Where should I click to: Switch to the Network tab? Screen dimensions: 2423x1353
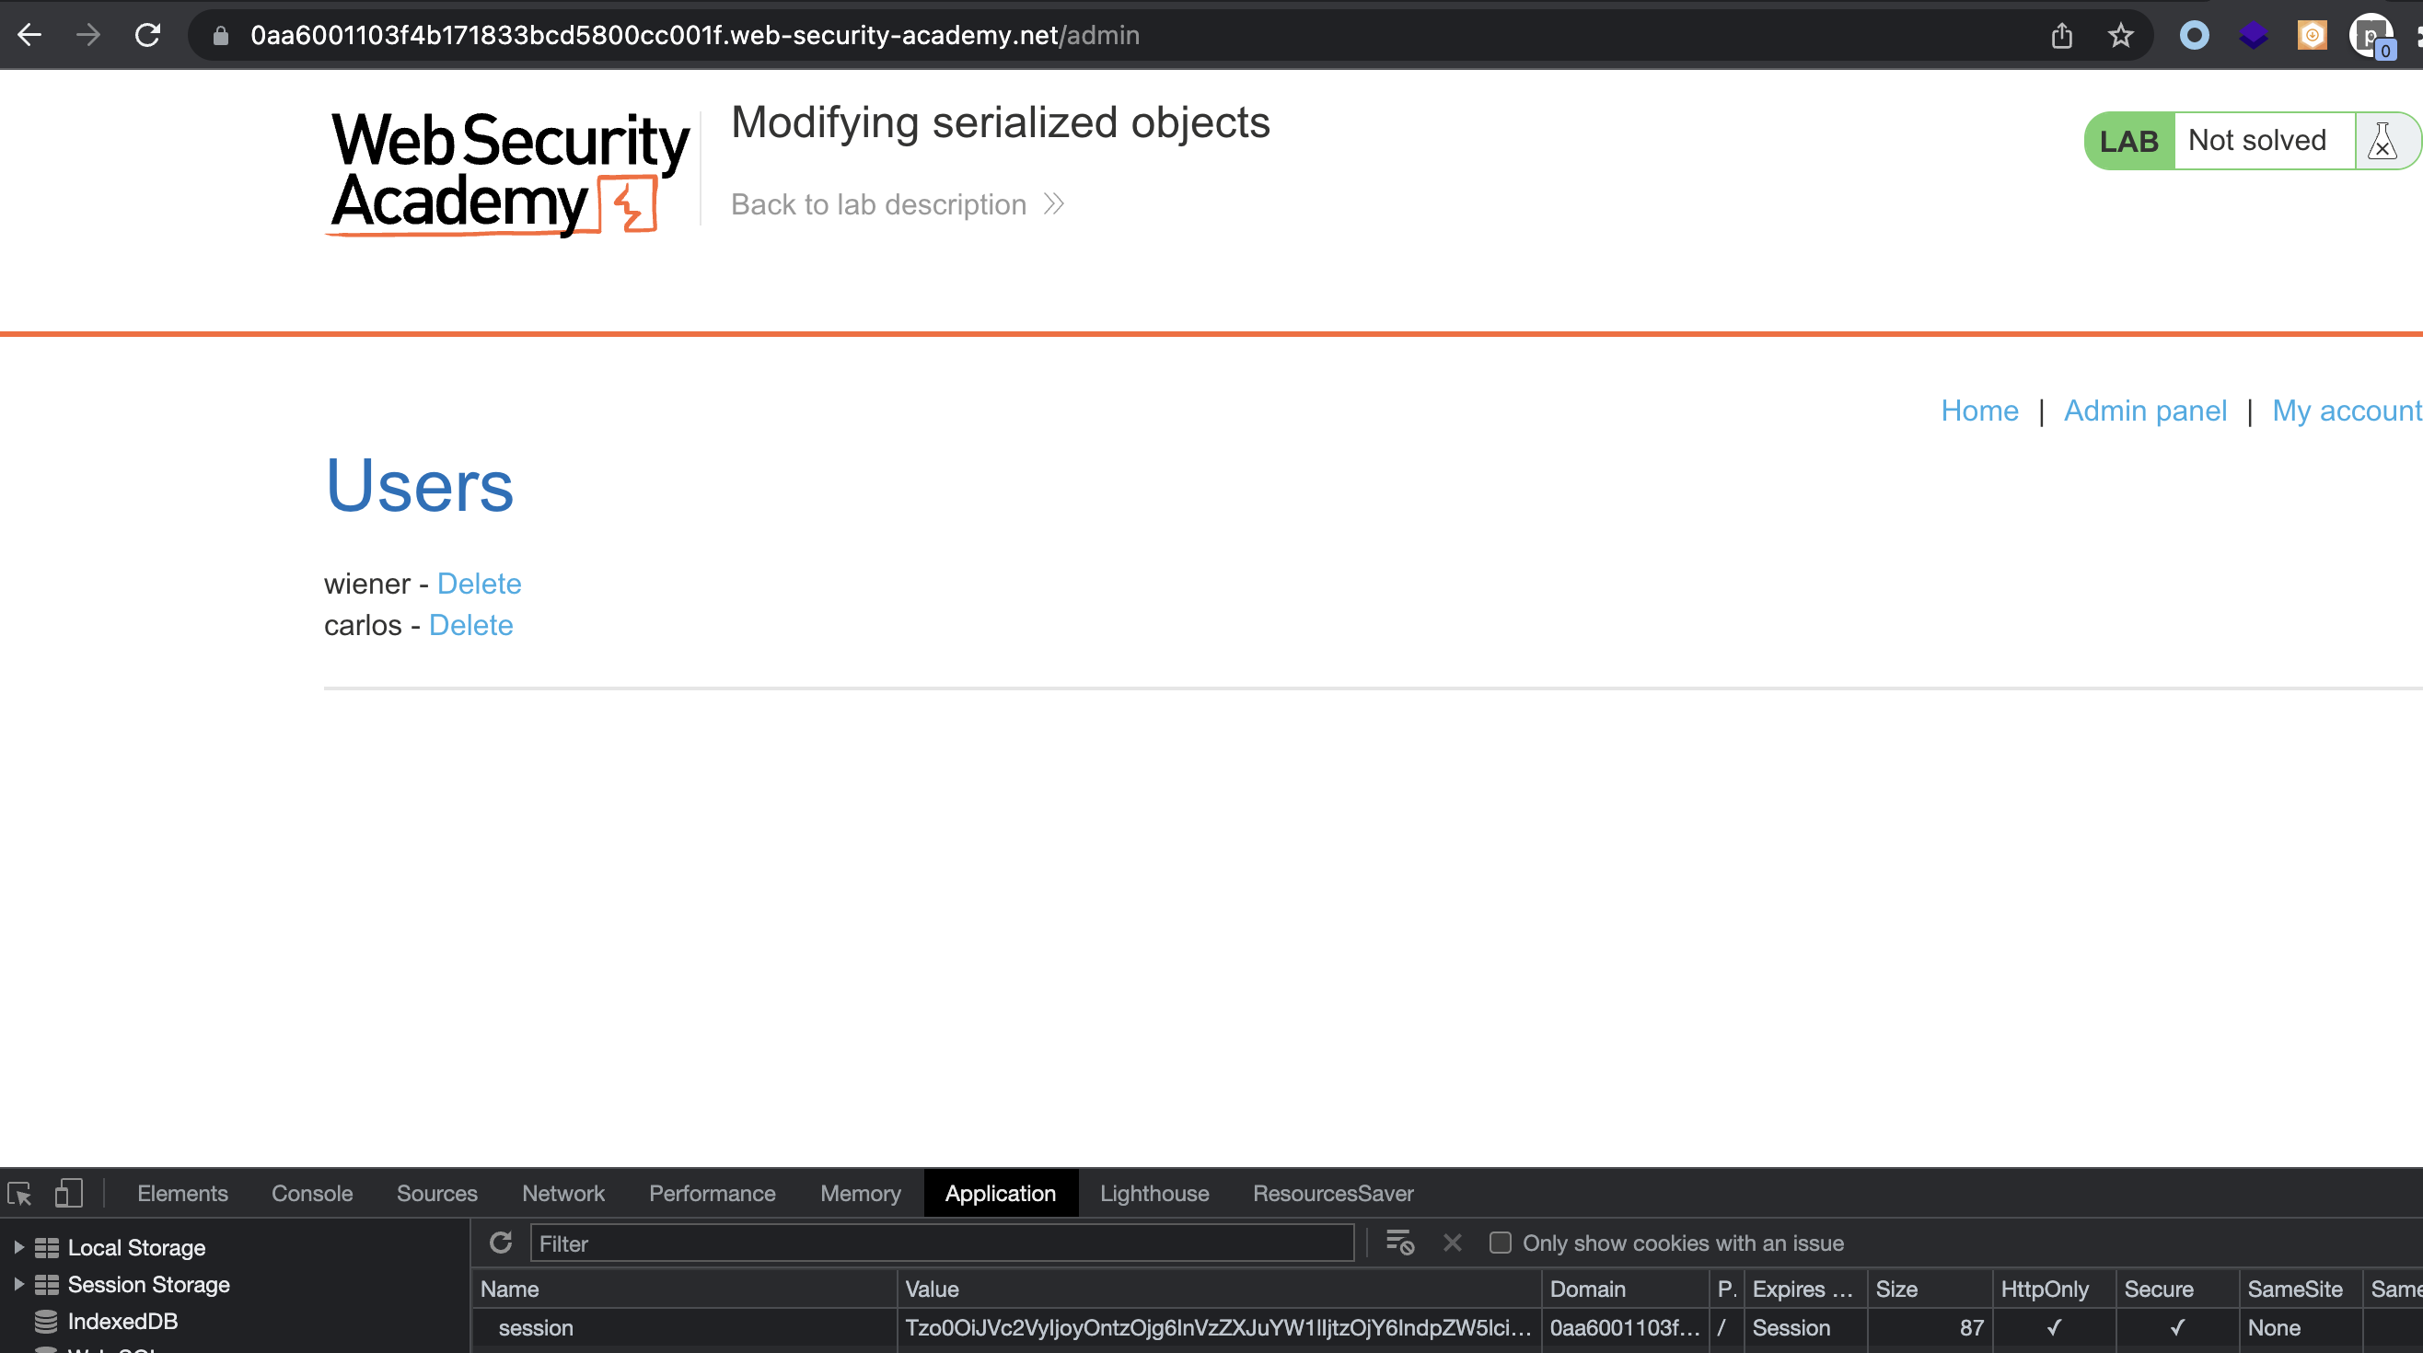point(563,1194)
